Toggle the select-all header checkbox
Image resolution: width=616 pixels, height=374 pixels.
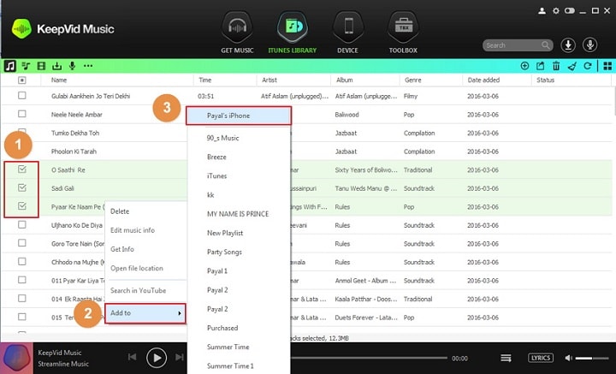click(22, 80)
